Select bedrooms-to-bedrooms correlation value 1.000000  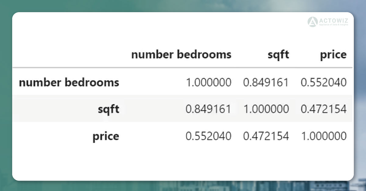pyautogui.click(x=209, y=82)
